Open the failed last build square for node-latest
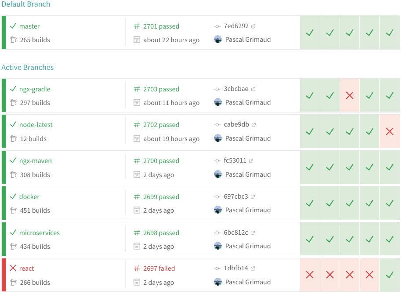The height and width of the screenshot is (294, 402). [x=389, y=131]
